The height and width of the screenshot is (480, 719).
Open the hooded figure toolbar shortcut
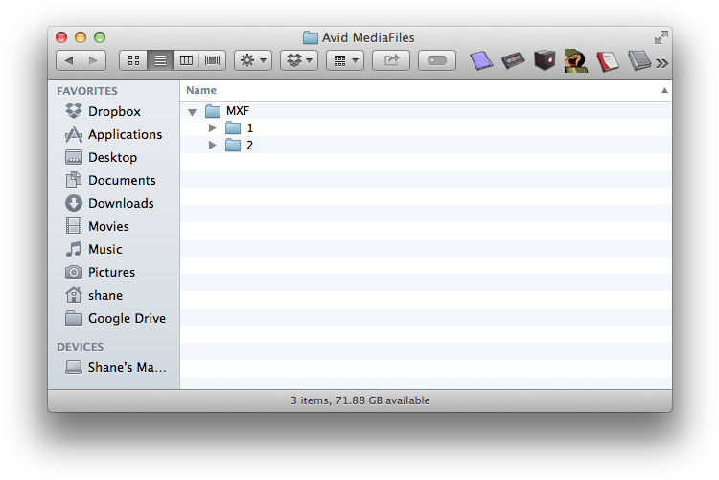tap(575, 60)
